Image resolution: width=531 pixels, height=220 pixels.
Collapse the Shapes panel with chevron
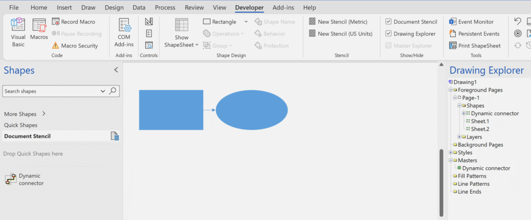116,70
